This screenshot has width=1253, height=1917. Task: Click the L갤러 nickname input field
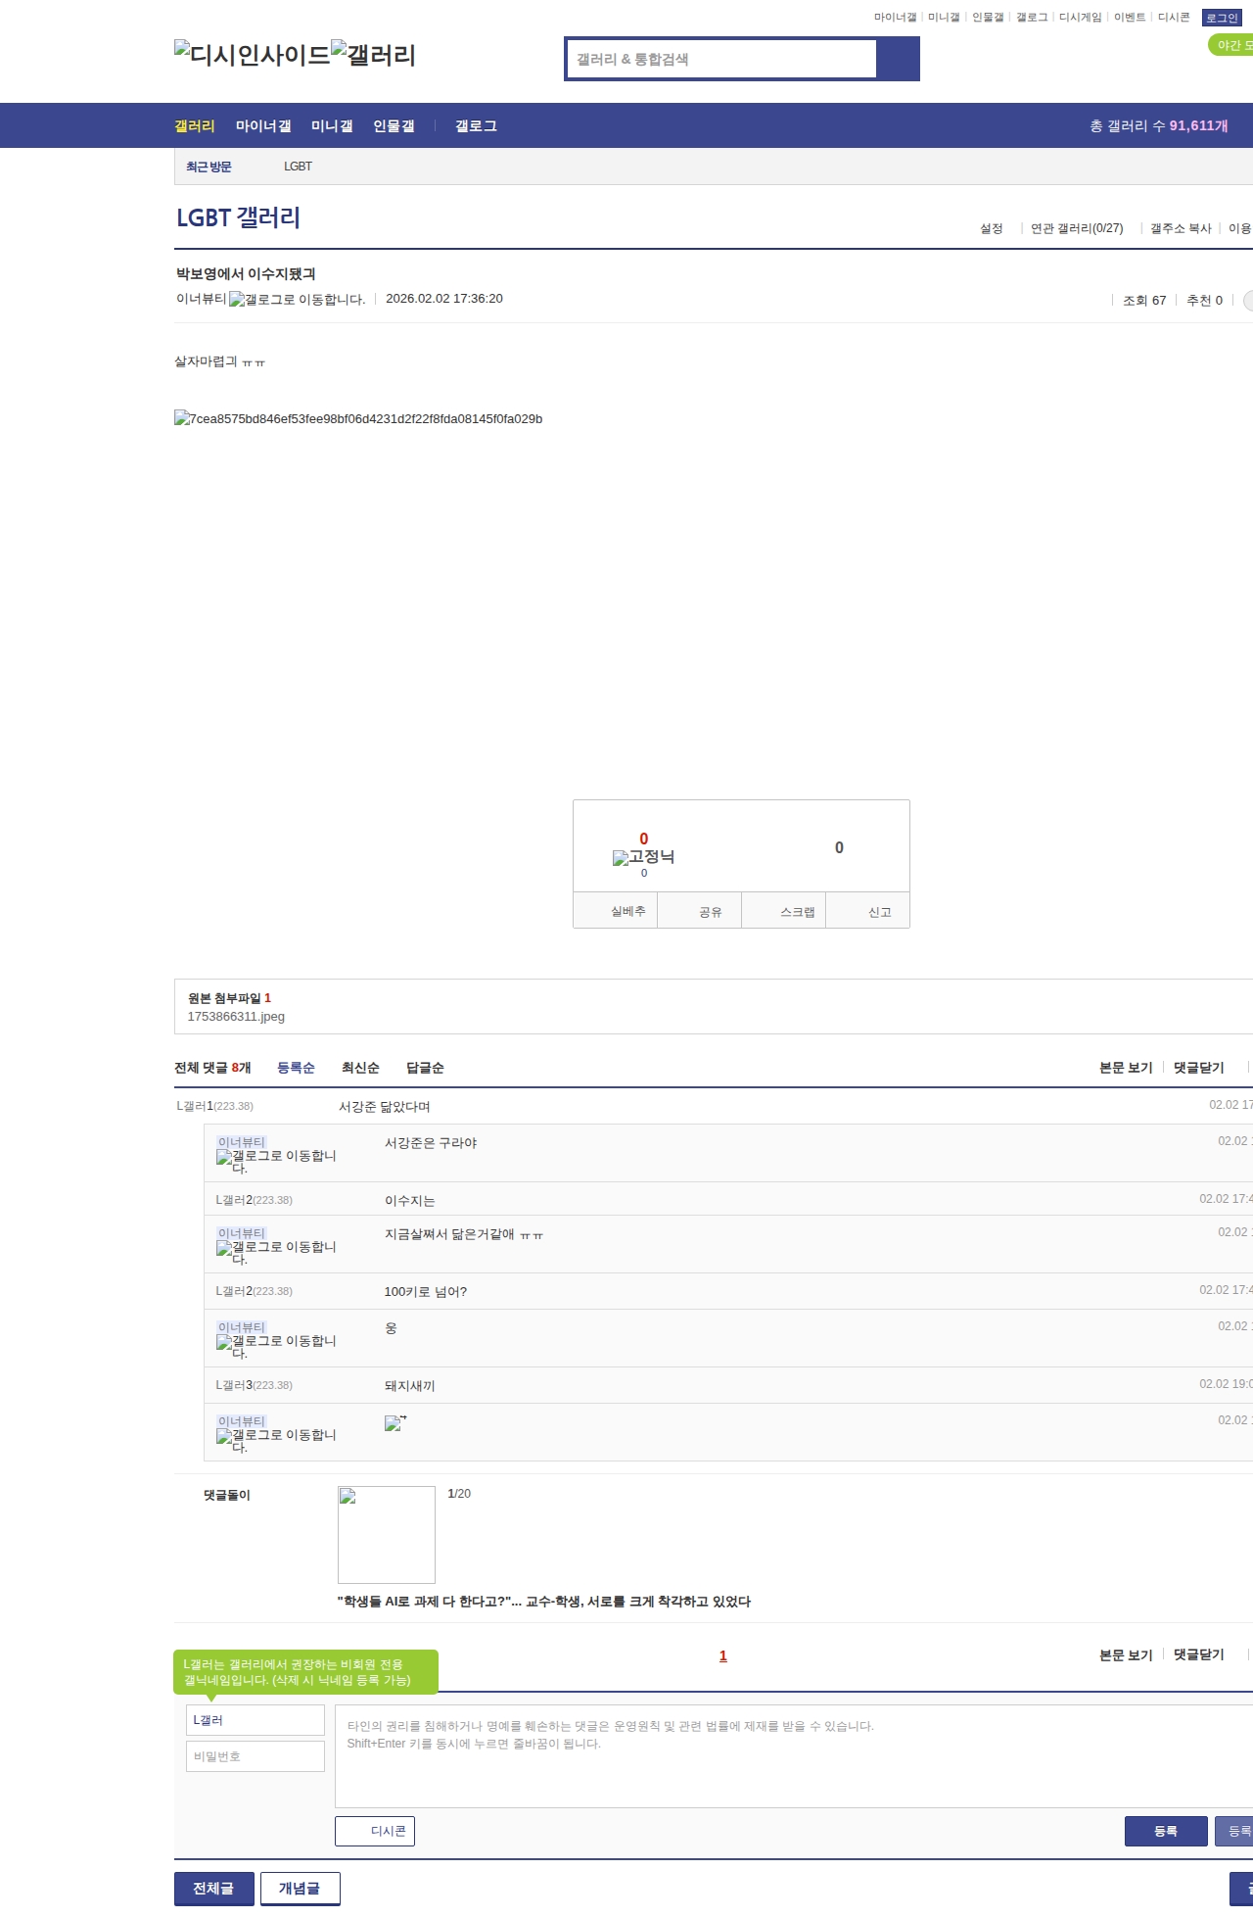click(x=255, y=1720)
